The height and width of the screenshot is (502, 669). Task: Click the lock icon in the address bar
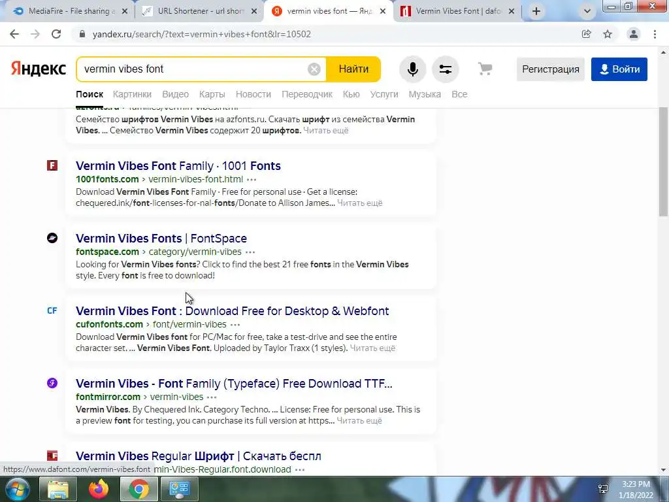coord(82,34)
